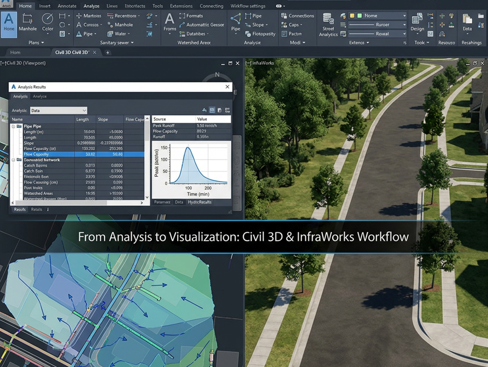Switch to the Data tab below chart
The width and height of the screenshot is (488, 367).
(179, 202)
